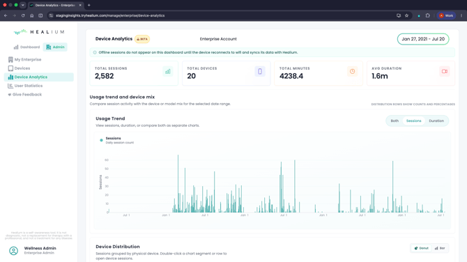Viewport: 467px width, 262px height.
Task: Open the My Enterprise building icon
Action: [10, 59]
